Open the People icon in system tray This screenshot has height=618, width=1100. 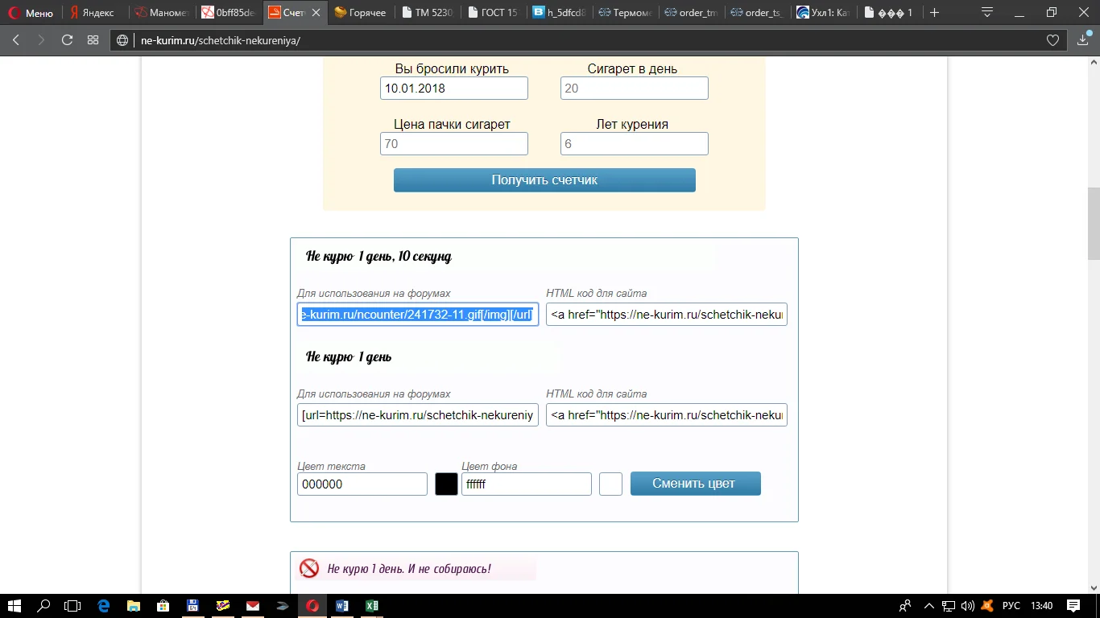[906, 606]
